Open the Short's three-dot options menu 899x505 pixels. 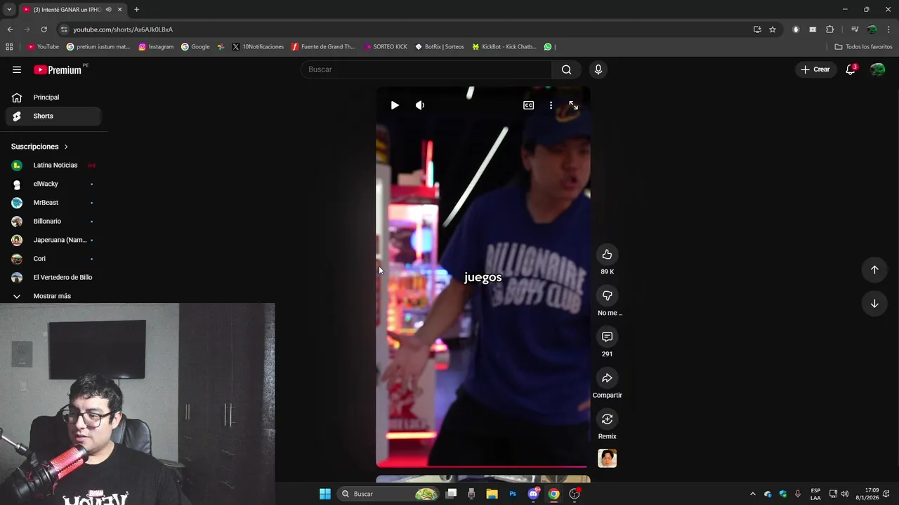(551, 105)
